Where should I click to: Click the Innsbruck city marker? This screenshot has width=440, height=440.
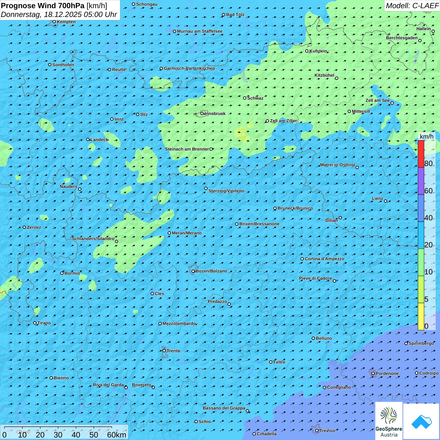tap(202, 113)
